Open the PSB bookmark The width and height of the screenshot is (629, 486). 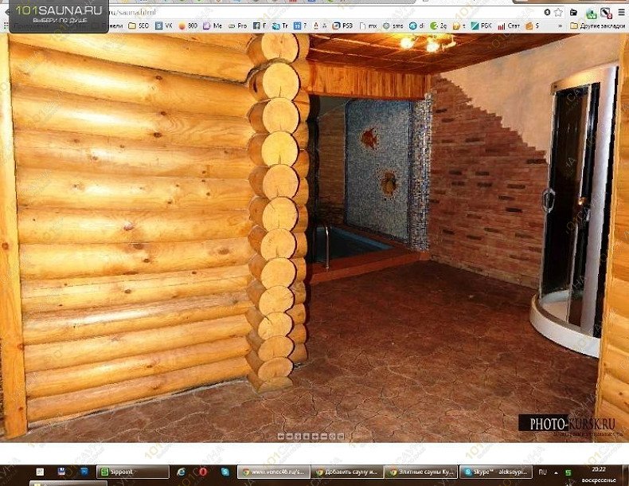(x=342, y=25)
